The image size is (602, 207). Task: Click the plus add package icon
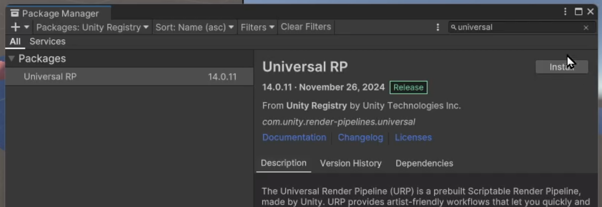click(x=15, y=27)
